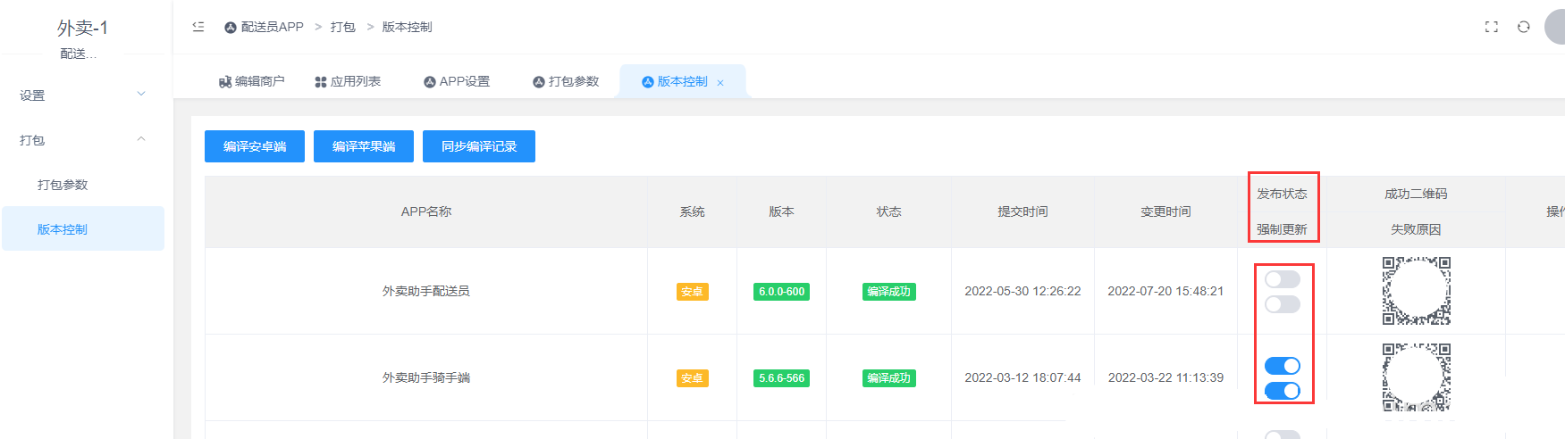Close the 版本控制 tab
1565x439 pixels.
click(720, 83)
